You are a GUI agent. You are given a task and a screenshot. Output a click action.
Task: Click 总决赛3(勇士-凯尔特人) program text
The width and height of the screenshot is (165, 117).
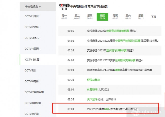(124, 109)
